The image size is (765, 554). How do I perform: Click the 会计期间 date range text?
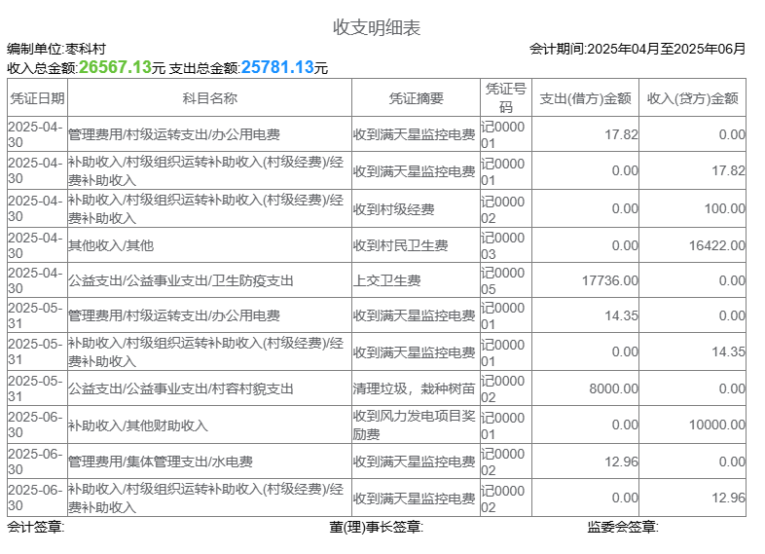pos(637,49)
